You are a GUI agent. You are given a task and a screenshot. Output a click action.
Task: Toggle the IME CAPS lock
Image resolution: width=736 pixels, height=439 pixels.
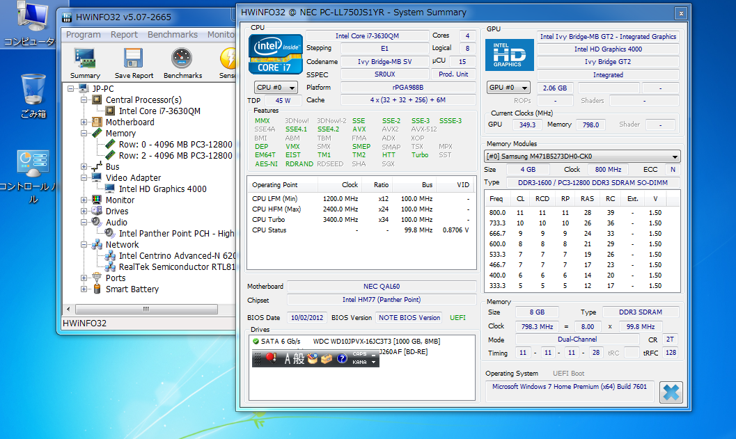click(x=360, y=354)
